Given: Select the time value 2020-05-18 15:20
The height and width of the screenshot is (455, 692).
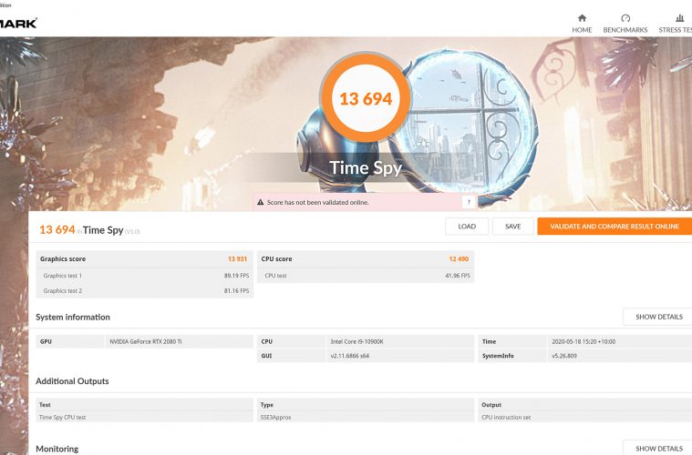Looking at the screenshot, I should coord(584,342).
